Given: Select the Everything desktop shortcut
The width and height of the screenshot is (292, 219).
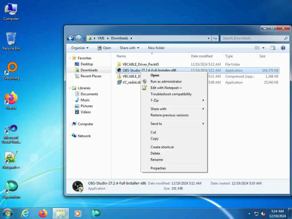Looking at the screenshot, I should pos(11,71).
